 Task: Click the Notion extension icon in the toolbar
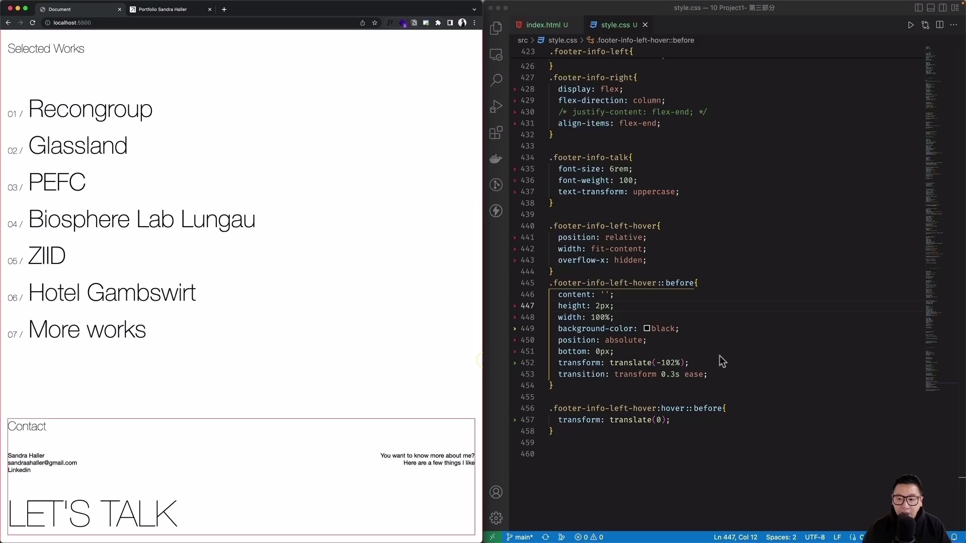[414, 23]
